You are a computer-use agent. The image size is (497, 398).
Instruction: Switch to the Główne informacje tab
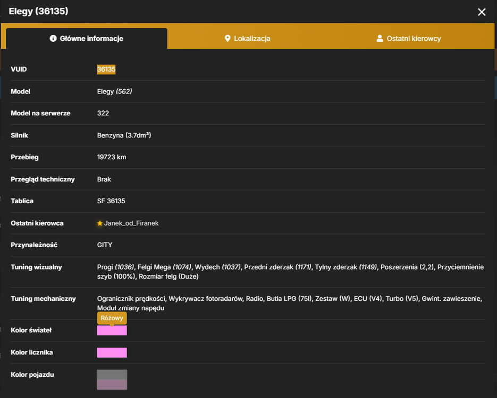[87, 39]
